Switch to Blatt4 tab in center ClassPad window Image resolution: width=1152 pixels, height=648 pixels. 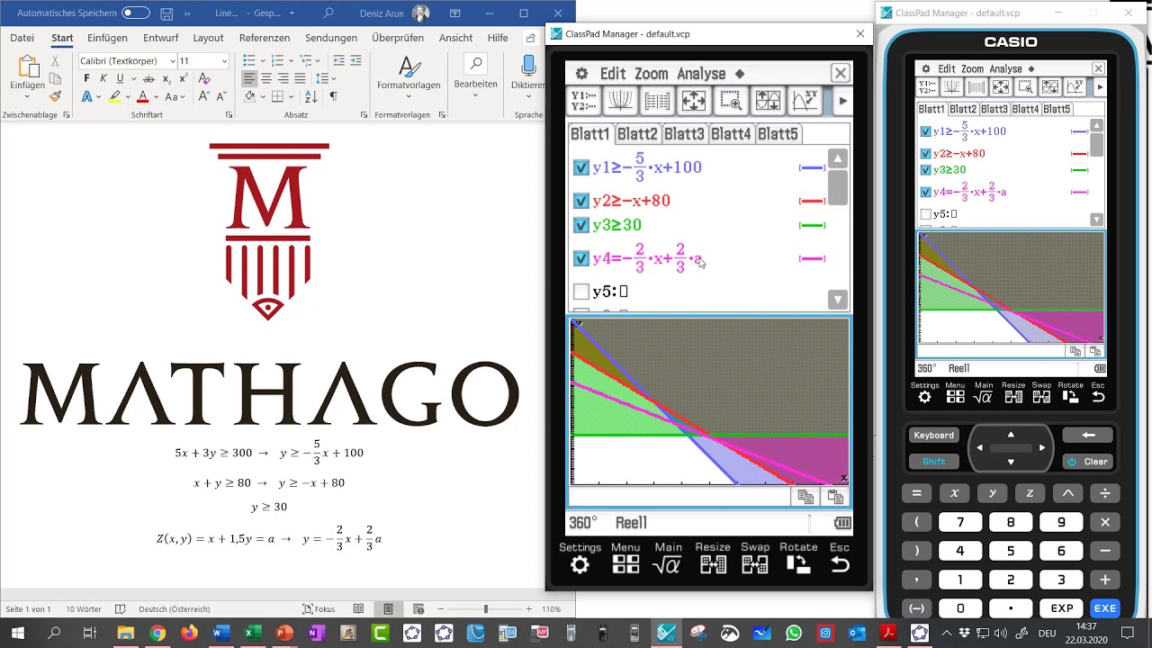click(x=731, y=134)
